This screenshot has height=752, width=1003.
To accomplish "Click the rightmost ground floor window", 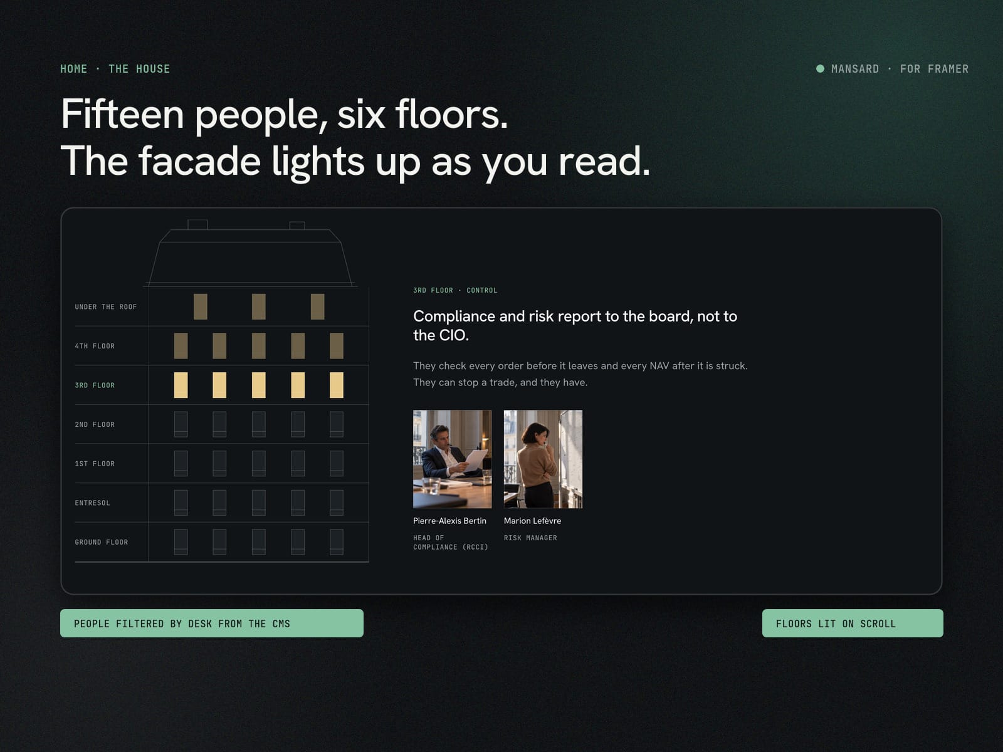I will tap(336, 542).
